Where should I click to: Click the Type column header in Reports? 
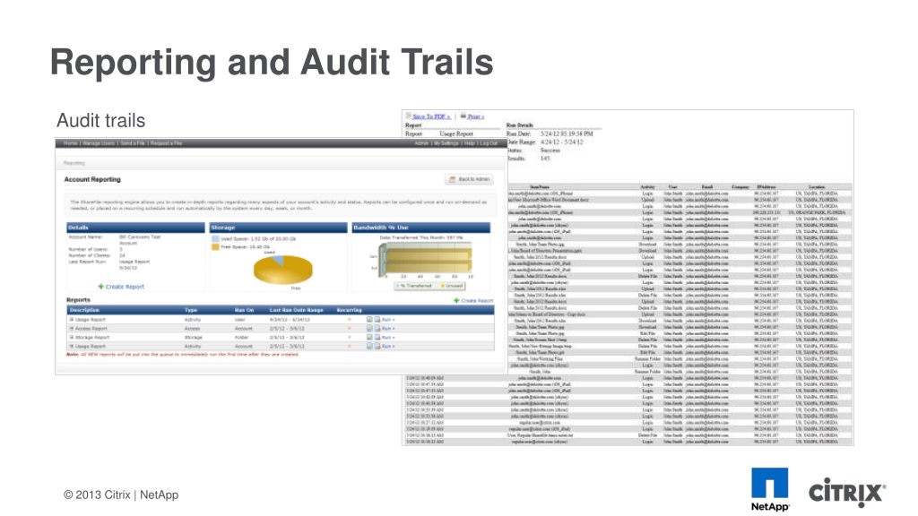[x=191, y=310]
